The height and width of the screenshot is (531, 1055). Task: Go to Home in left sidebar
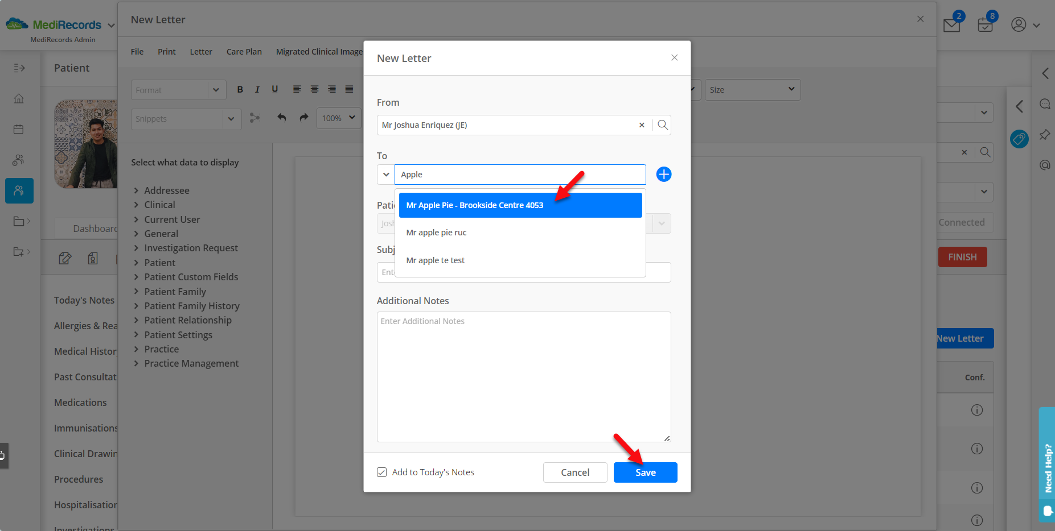point(19,99)
